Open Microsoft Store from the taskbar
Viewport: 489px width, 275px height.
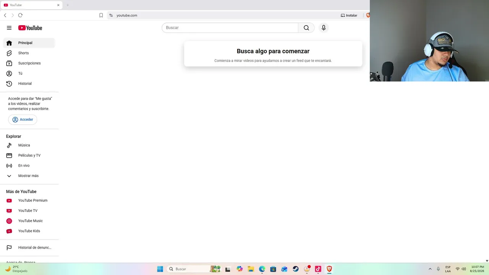[273, 269]
